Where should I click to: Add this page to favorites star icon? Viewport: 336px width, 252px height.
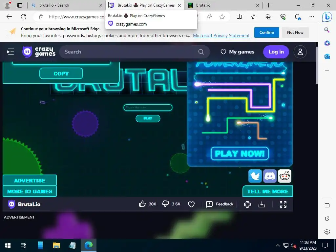click(222, 17)
